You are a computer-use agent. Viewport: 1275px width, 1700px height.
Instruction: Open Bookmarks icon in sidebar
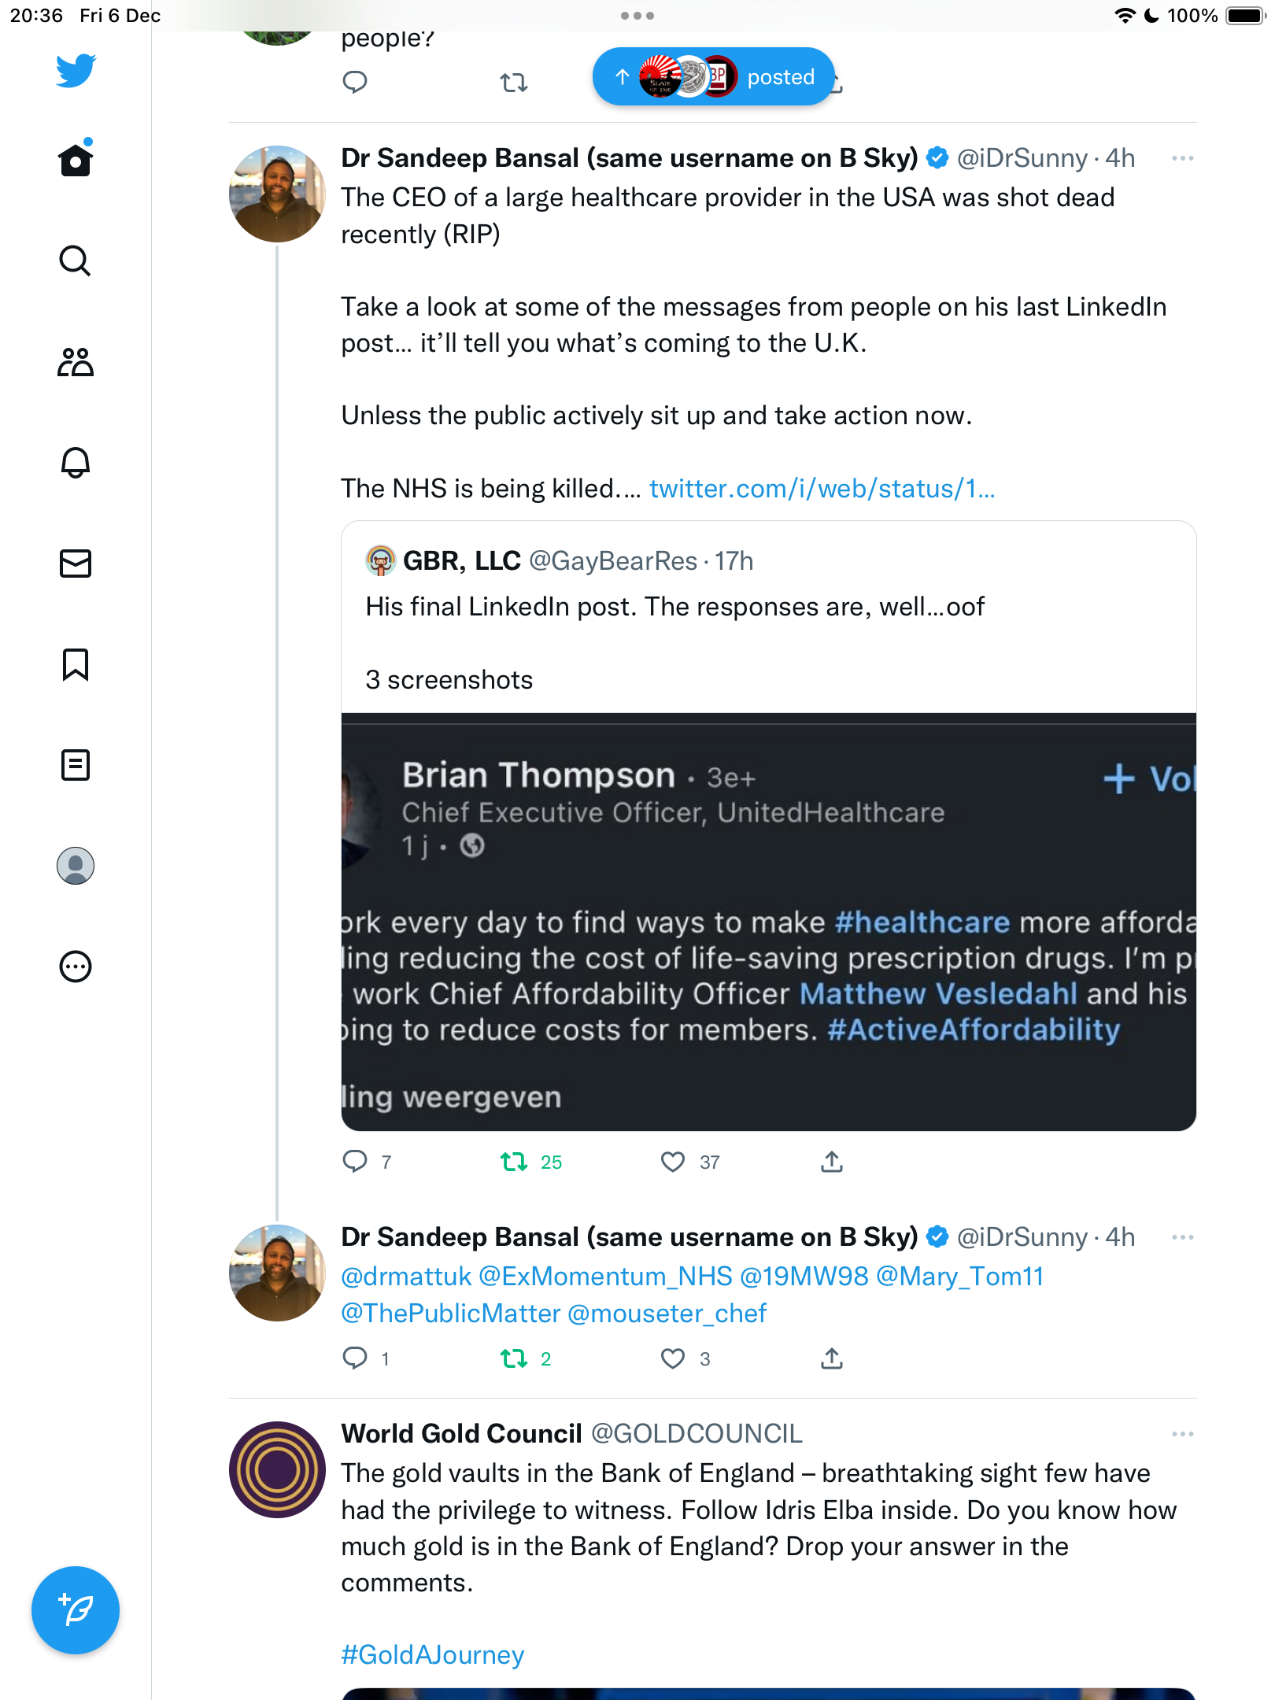76,664
